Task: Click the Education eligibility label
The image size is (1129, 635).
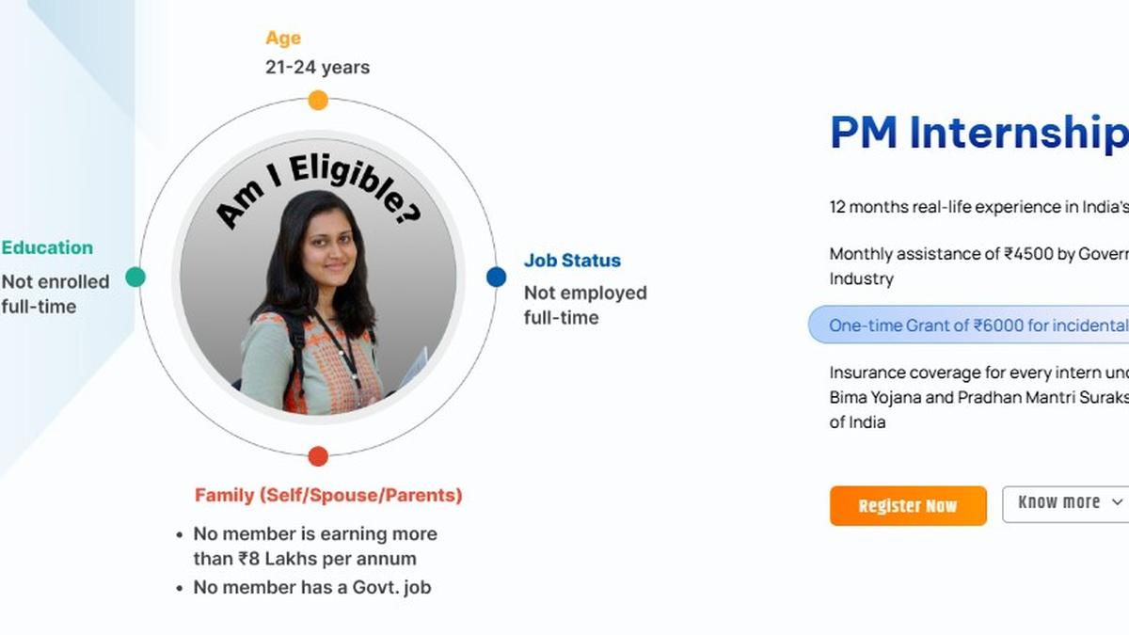Action: click(47, 247)
